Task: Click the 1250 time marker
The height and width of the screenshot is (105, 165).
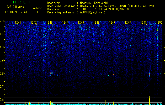Action: tap(159, 23)
